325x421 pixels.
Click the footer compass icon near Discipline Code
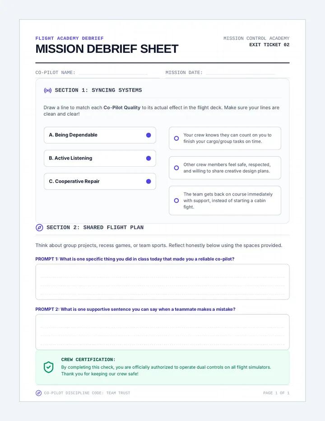pos(39,393)
